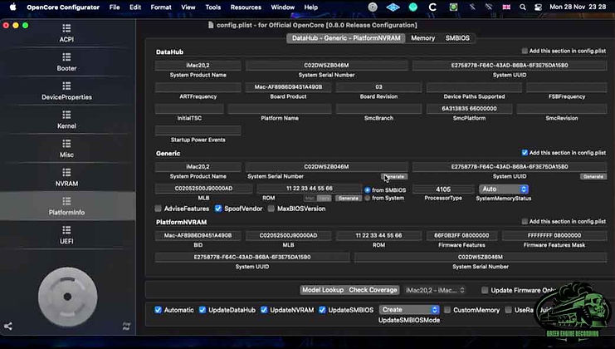Toggle the UpdateSMBIOS checkbox
The width and height of the screenshot is (615, 349).
[x=322, y=310]
